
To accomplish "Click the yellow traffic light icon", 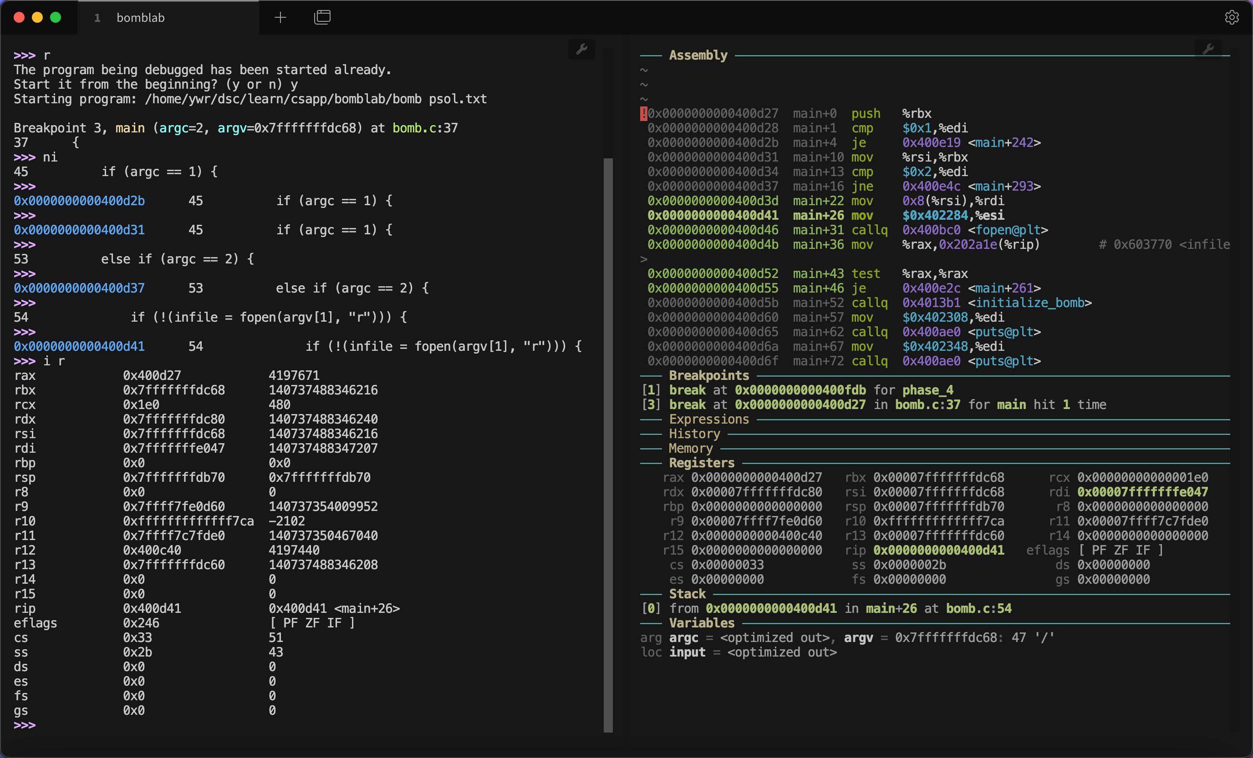I will (38, 17).
